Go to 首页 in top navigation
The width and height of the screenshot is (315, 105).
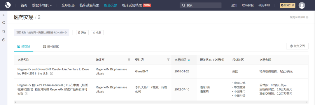click(x=24, y=6)
